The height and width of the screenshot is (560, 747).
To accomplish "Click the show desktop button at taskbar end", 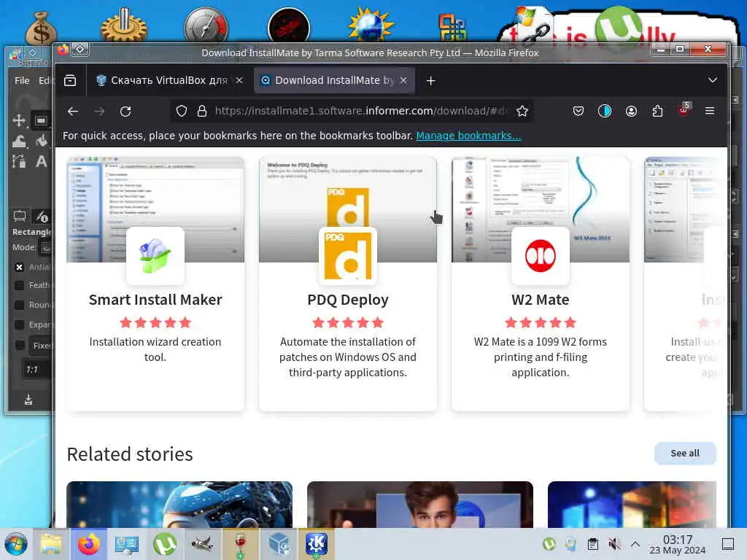I will [x=728, y=544].
